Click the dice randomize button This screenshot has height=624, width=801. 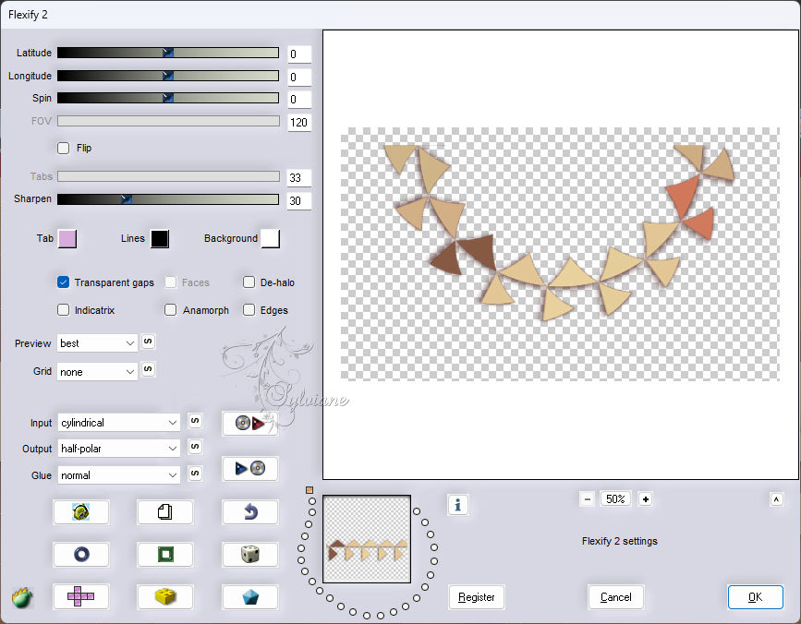tap(249, 554)
